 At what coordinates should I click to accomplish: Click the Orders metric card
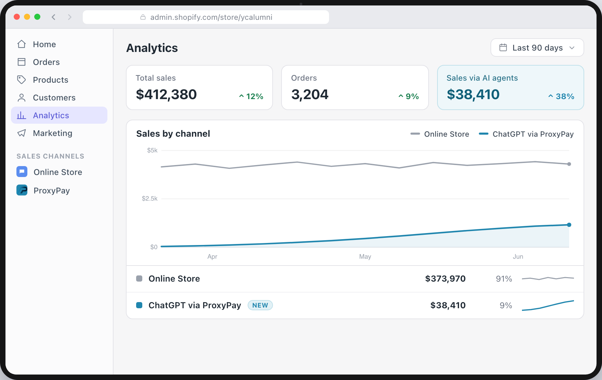click(355, 87)
